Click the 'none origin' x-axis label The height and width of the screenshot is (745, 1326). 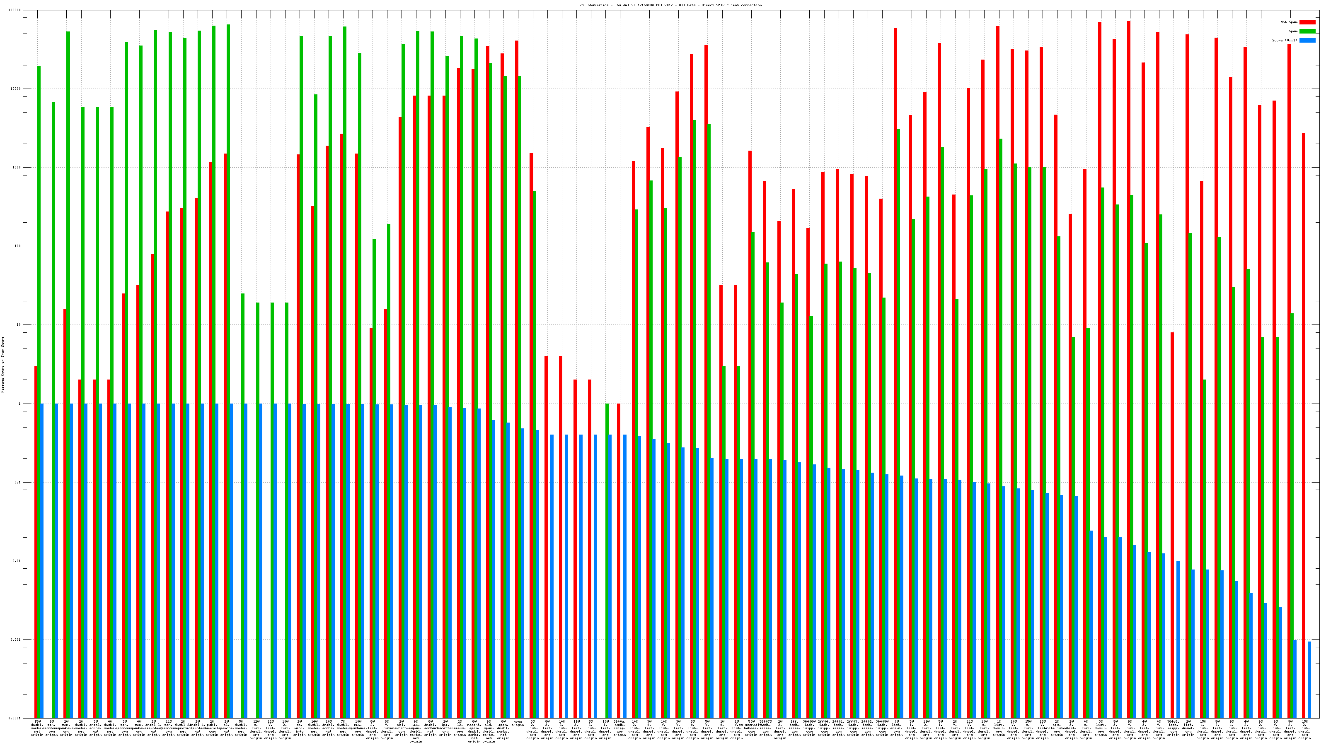click(x=518, y=723)
